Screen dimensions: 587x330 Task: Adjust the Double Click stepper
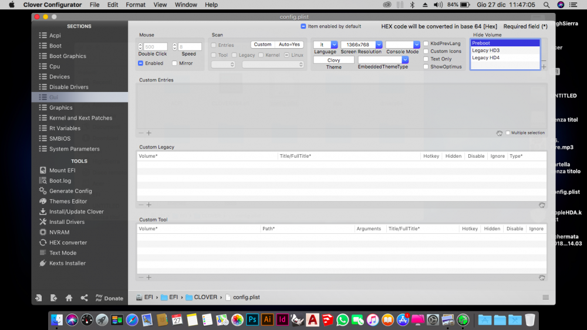point(140,47)
